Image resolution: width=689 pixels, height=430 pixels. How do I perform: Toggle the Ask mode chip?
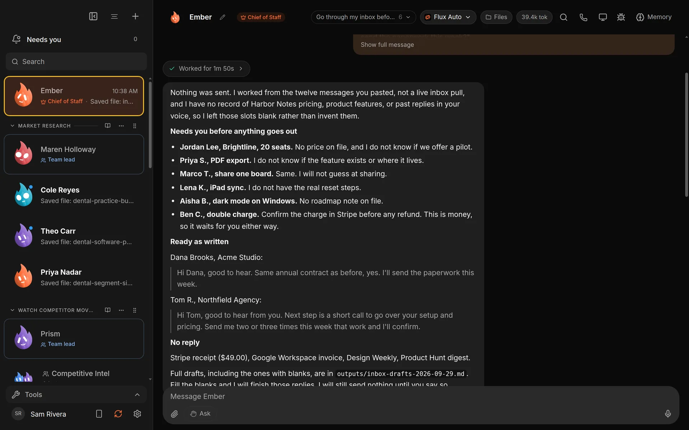pyautogui.click(x=200, y=414)
